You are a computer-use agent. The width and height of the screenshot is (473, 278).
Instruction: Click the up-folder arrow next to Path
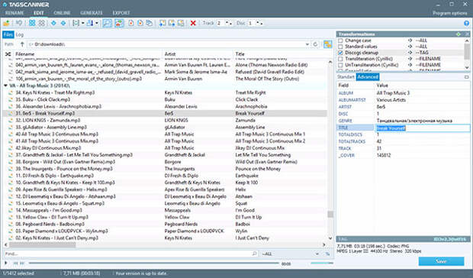[x=22, y=44]
